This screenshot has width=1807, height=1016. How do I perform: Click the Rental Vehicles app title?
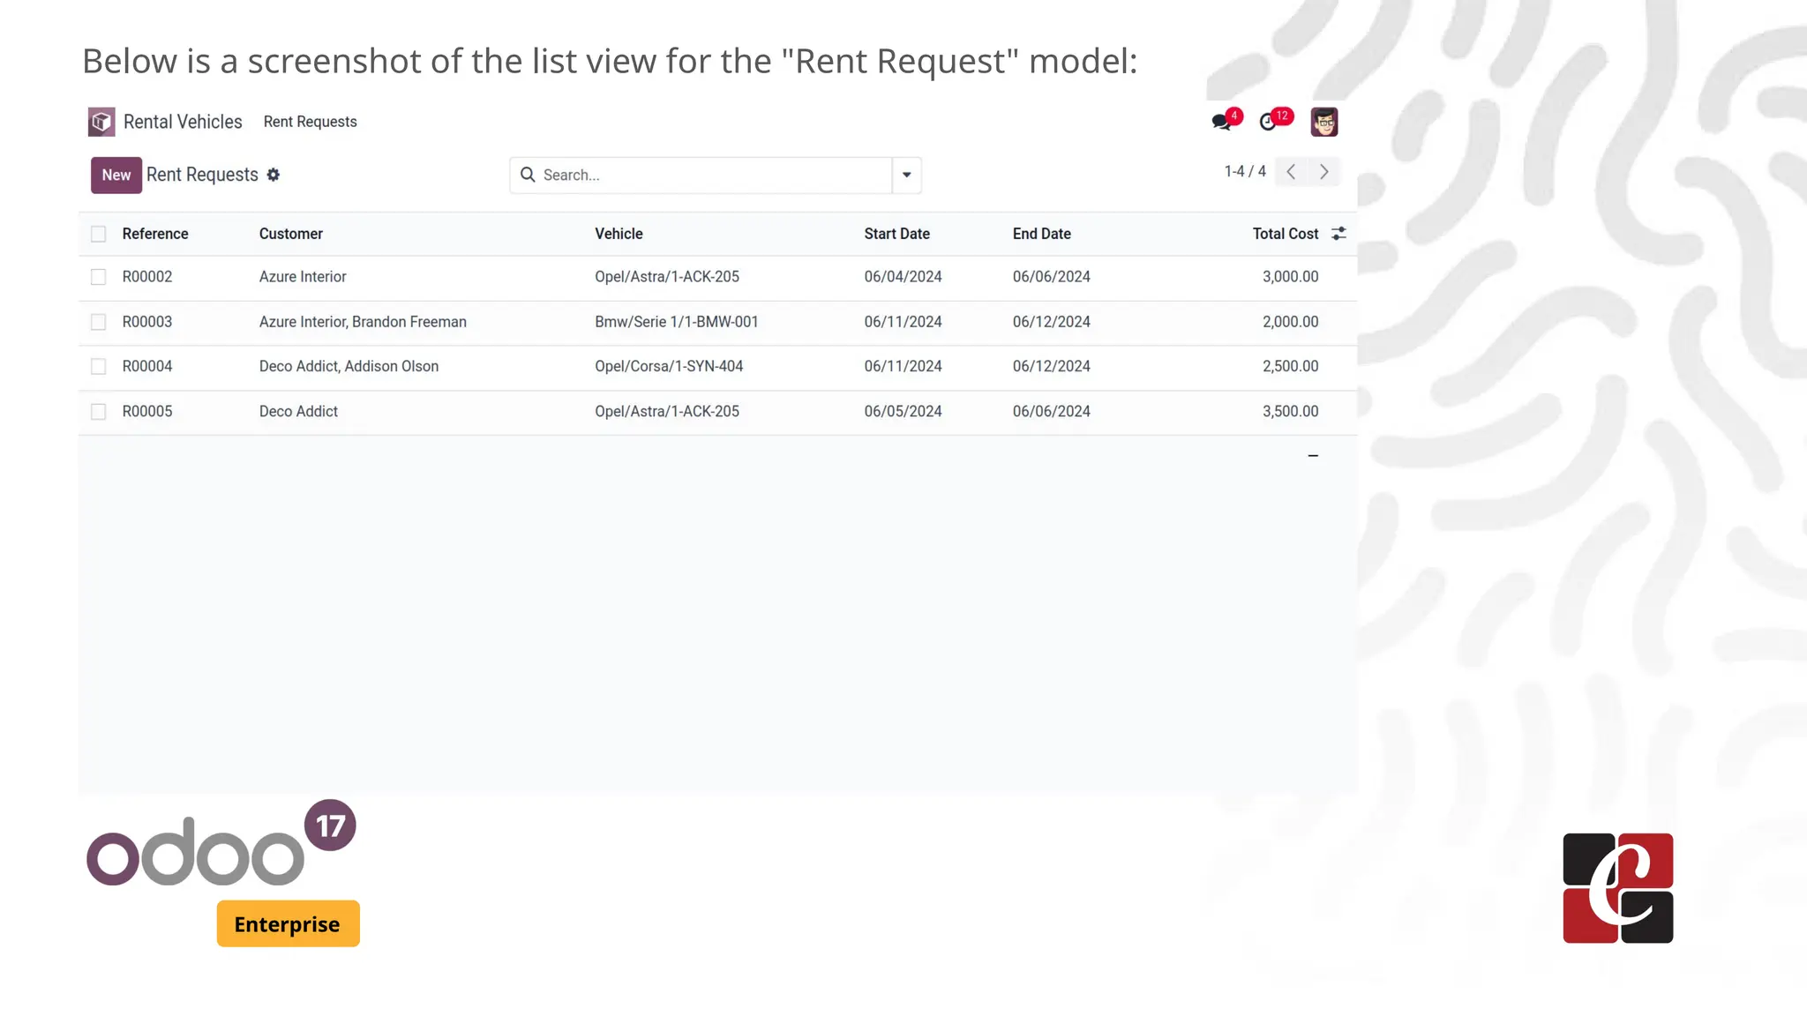click(183, 122)
